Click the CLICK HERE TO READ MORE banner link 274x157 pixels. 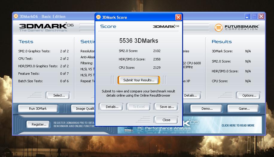point(238,125)
